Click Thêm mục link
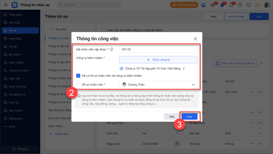 [x=59, y=134]
